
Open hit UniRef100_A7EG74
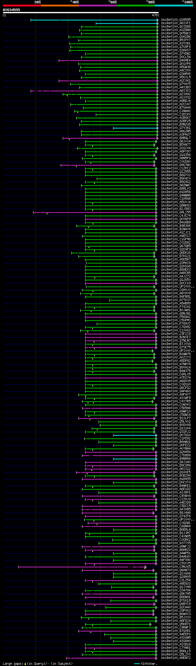(x=176, y=378)
